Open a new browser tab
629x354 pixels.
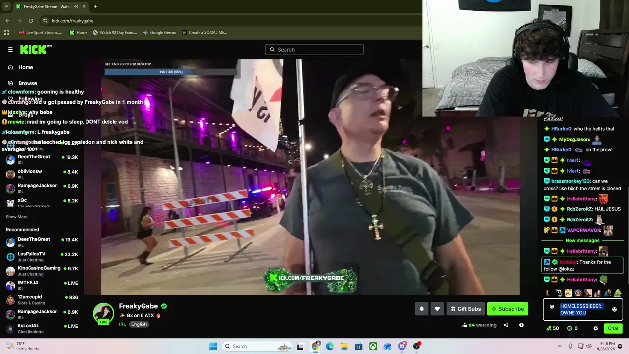click(95, 7)
